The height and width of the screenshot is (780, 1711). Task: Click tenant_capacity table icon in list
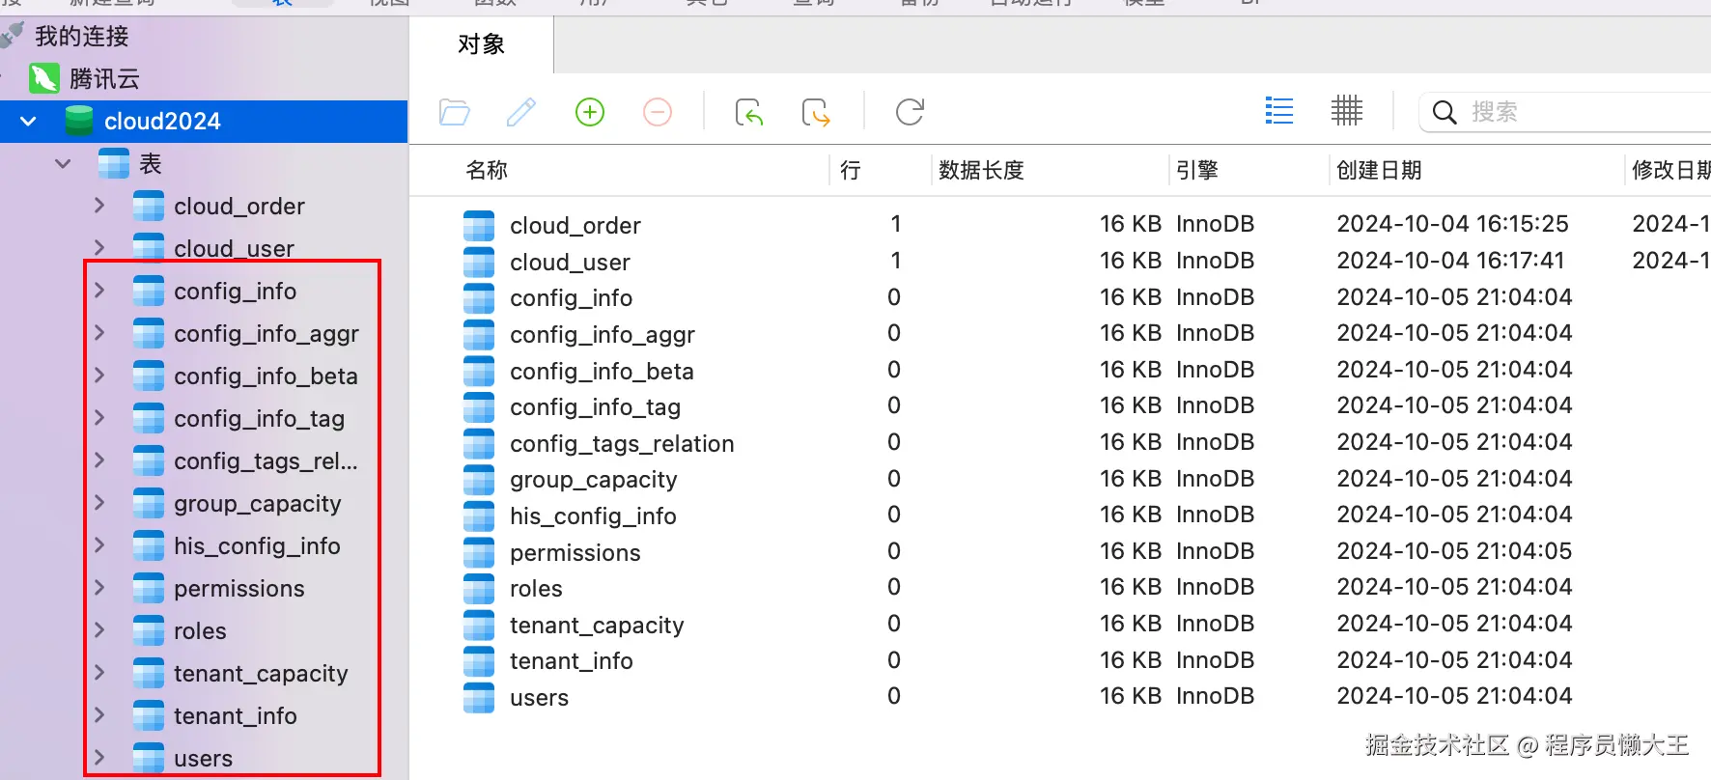(479, 626)
